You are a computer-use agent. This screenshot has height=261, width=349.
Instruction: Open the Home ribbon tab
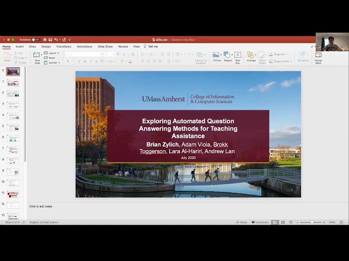pos(7,46)
